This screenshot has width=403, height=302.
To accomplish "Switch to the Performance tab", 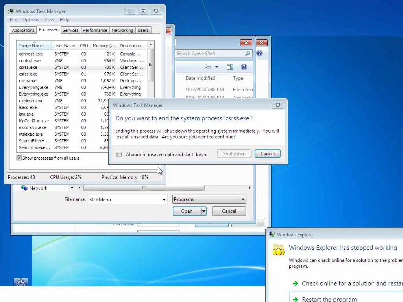I will (x=95, y=30).
